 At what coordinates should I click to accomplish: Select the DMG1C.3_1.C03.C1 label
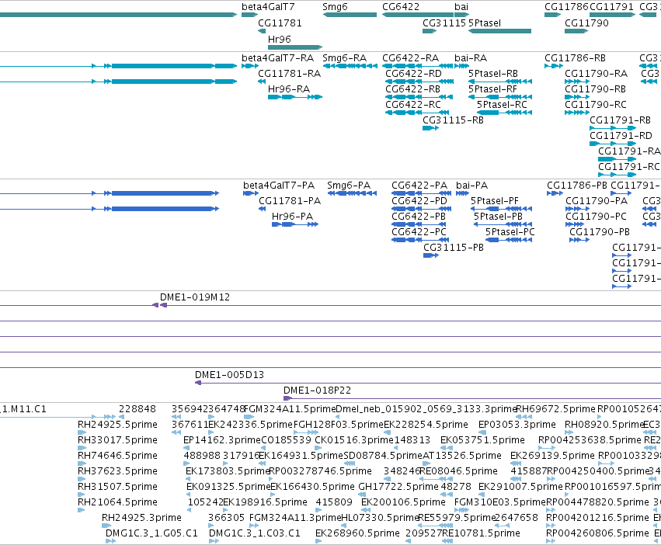255,533
